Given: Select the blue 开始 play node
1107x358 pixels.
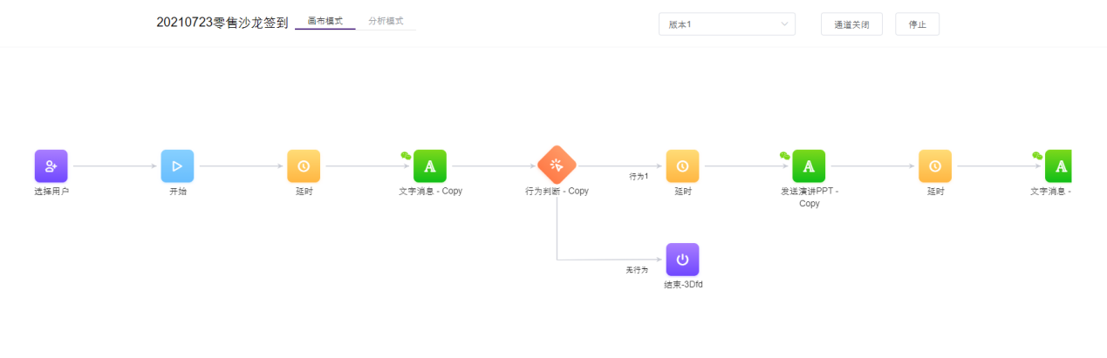Looking at the screenshot, I should (177, 165).
